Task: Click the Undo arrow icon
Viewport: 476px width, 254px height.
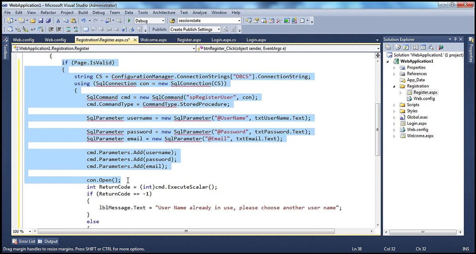Action: [83, 20]
